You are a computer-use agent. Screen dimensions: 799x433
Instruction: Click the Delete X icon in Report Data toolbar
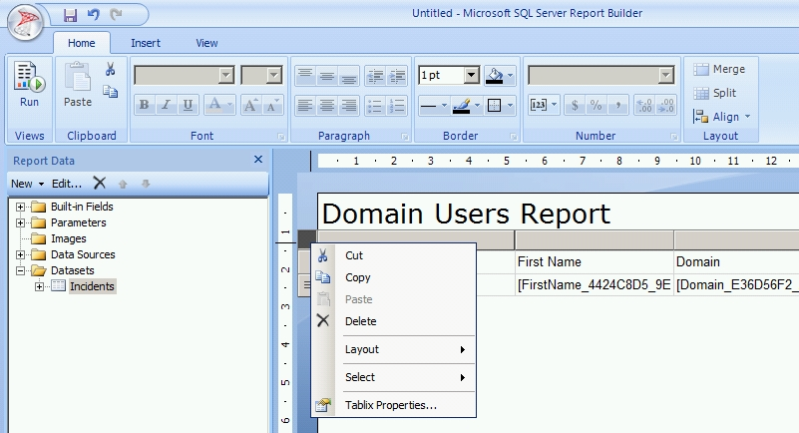click(x=99, y=183)
